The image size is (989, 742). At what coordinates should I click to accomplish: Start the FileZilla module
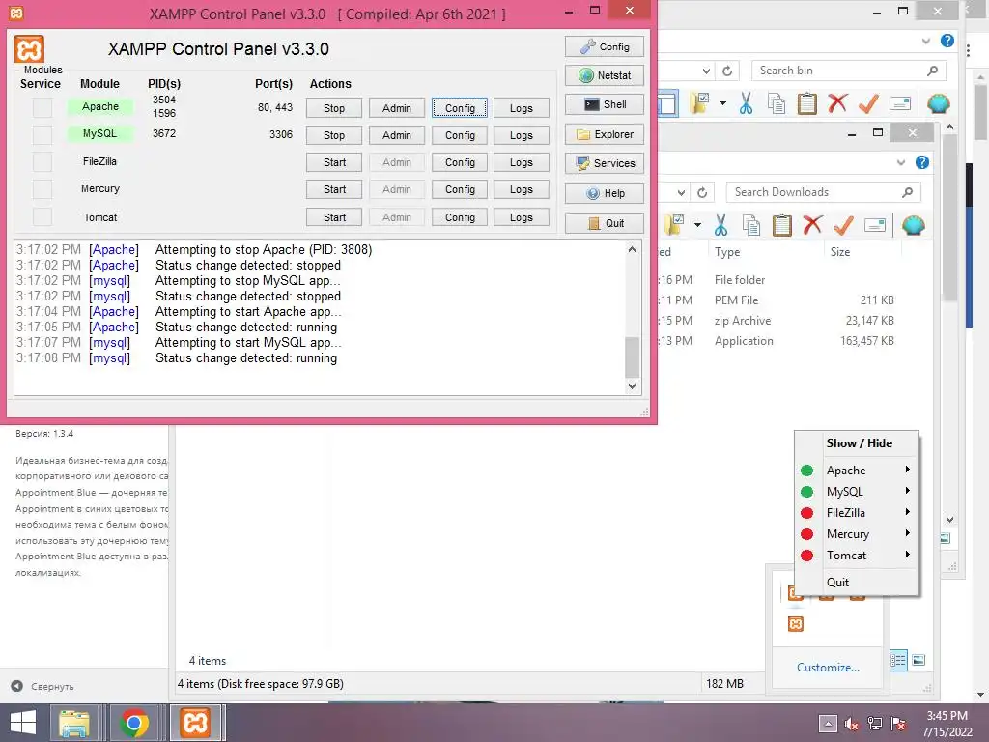click(334, 162)
